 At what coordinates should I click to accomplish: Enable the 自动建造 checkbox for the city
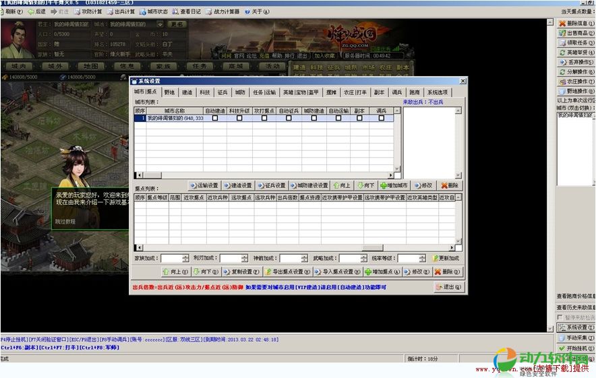pyautogui.click(x=215, y=118)
